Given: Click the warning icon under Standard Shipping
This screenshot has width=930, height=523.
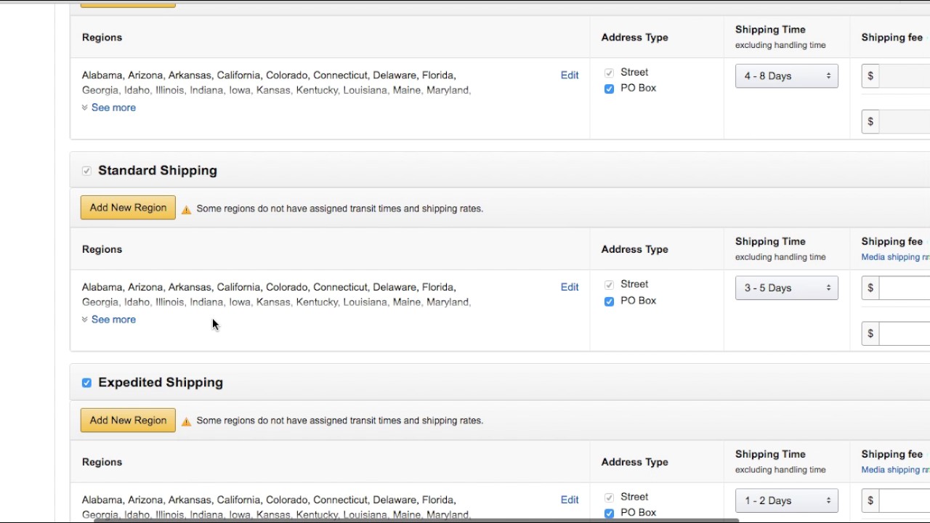Looking at the screenshot, I should (x=186, y=209).
